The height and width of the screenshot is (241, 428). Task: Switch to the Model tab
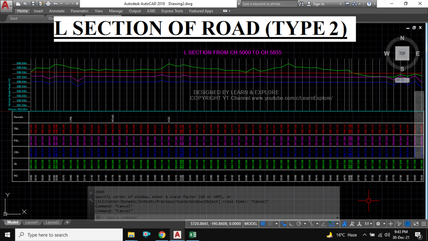pyautogui.click(x=12, y=222)
